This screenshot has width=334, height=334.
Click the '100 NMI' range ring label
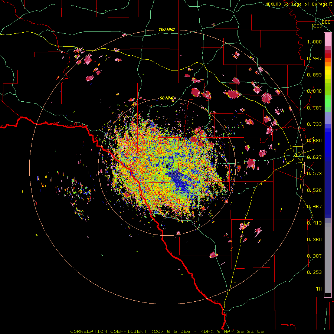tap(167, 29)
